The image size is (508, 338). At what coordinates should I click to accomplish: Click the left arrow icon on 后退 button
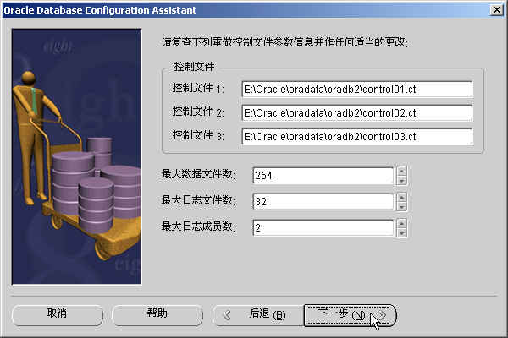(227, 315)
